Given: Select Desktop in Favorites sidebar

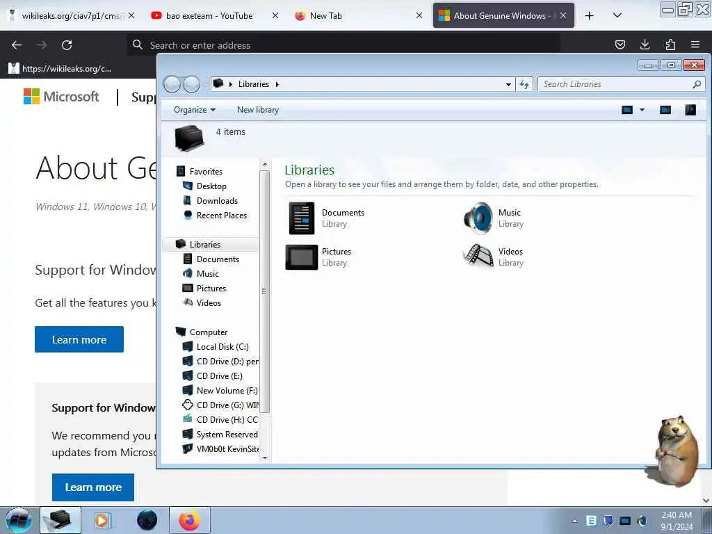Looking at the screenshot, I should 211,186.
